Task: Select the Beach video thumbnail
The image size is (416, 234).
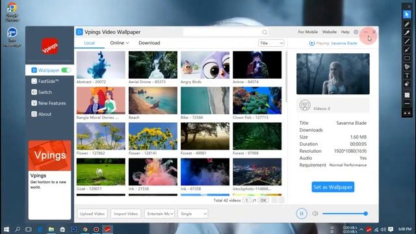Action: [153, 101]
